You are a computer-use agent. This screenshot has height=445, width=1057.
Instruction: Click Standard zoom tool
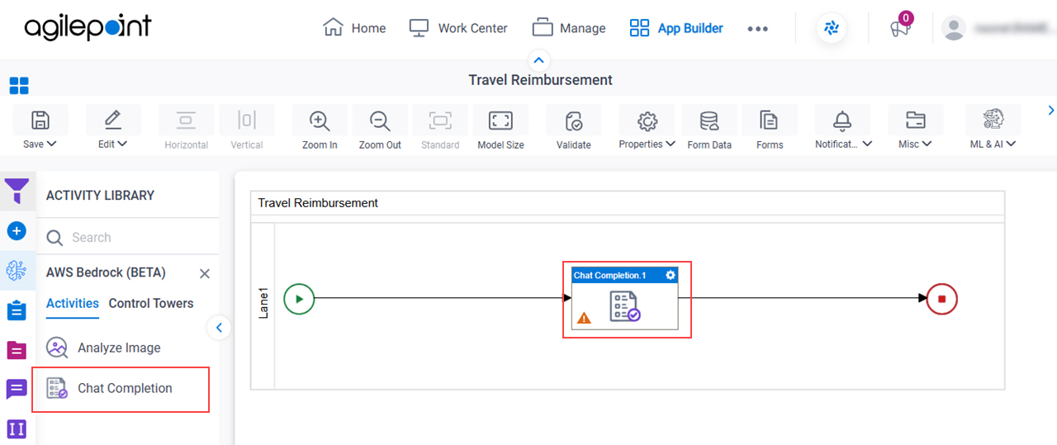(440, 127)
